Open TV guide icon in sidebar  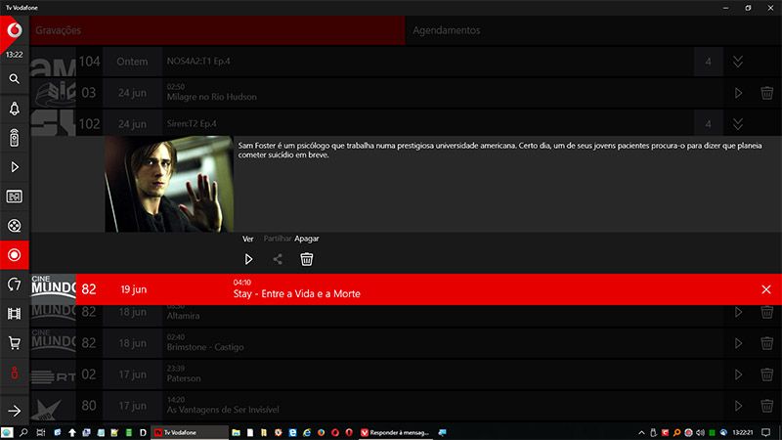tap(14, 196)
